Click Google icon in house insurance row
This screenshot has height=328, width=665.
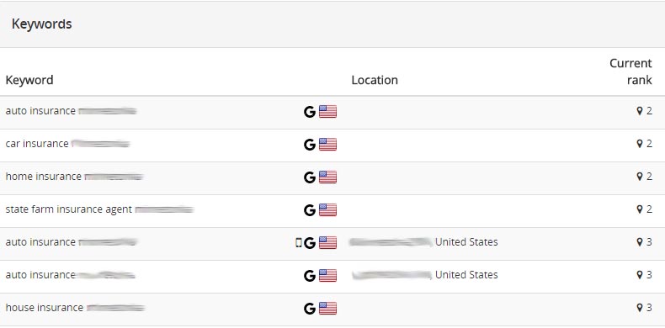tap(310, 309)
